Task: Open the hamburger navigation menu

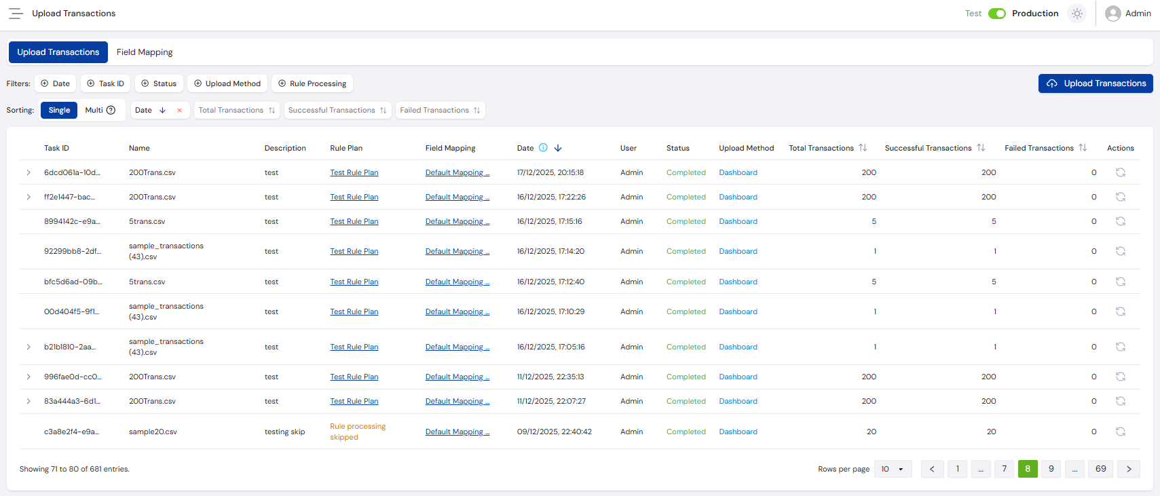Action: tap(16, 14)
